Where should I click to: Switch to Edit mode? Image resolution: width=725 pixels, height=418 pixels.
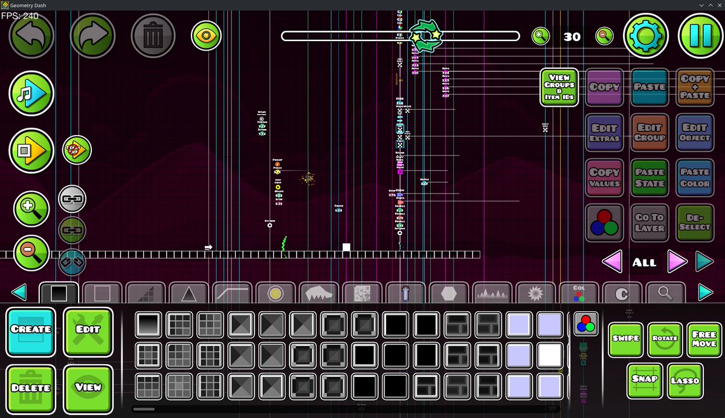pos(88,332)
